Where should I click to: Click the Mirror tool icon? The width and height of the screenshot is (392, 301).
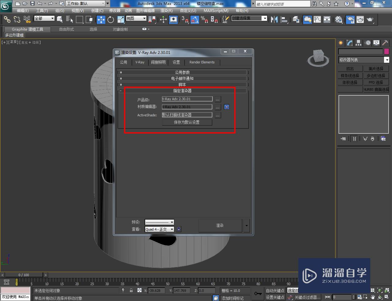[274, 20]
